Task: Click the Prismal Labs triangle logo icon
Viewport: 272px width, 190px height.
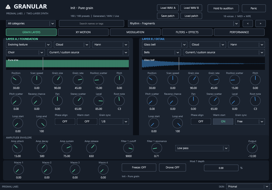Action: tap(8, 7)
